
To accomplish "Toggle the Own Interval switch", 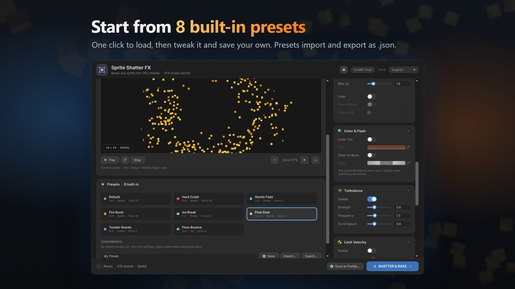I will [372, 104].
